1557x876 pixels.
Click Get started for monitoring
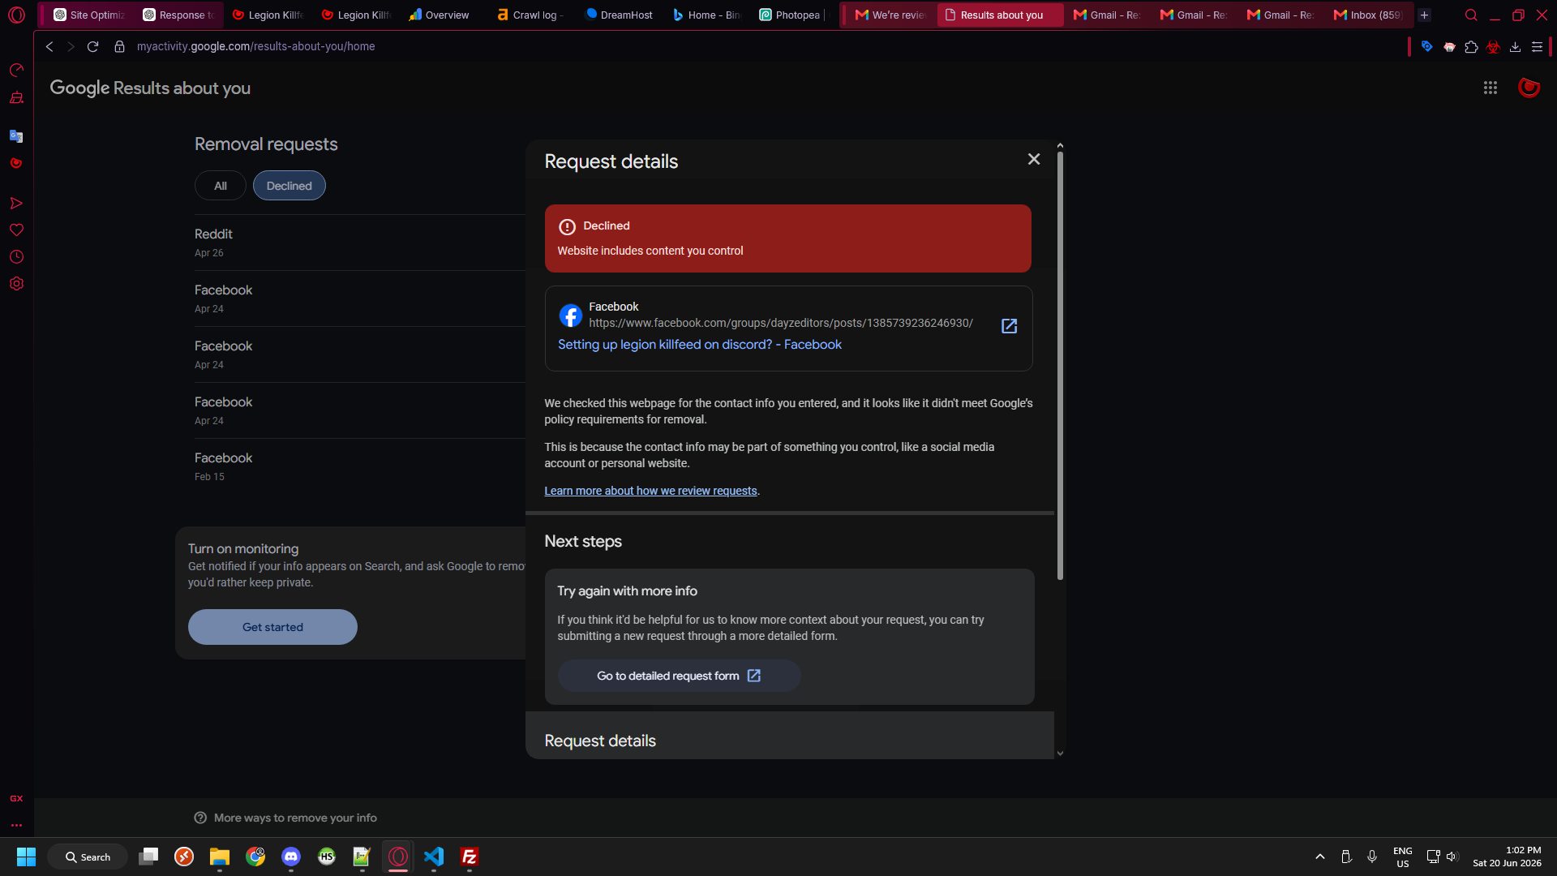point(272,627)
